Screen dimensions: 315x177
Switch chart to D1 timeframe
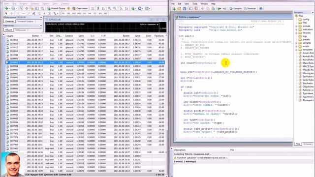click(x=95, y=13)
